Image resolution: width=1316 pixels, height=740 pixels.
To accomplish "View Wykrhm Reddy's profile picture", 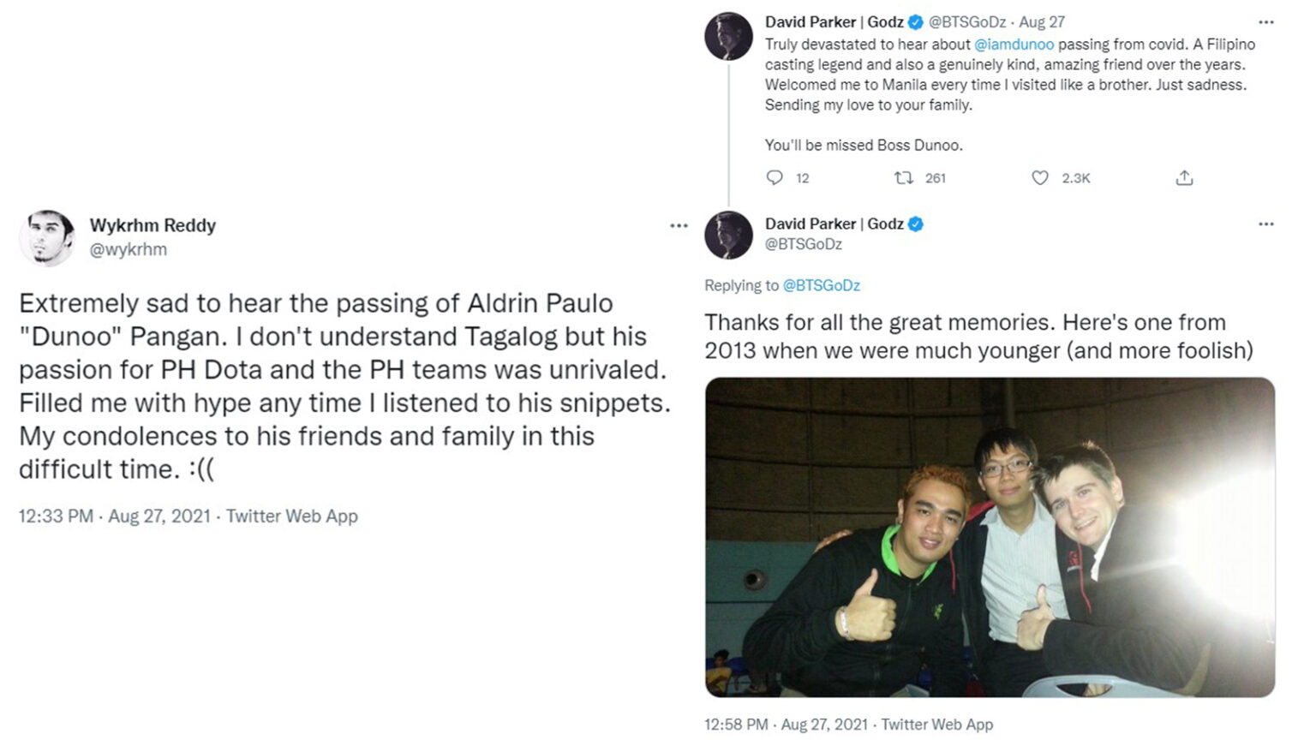I will click(47, 237).
